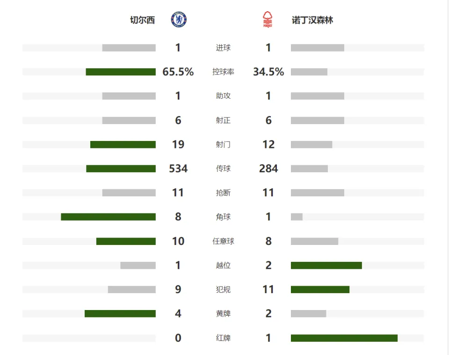The image size is (449, 355).
Task: Click Forest's green fouls bar for 11
Action: coord(320,289)
